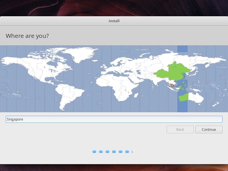The width and height of the screenshot is (228, 171).
Task: Click the red location pin on the map
Action: [172, 85]
